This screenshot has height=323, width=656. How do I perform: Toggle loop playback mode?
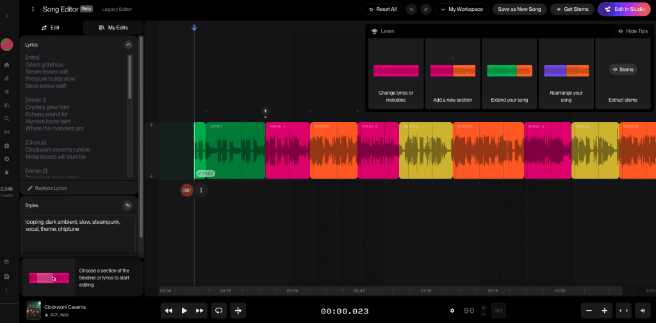tap(218, 310)
